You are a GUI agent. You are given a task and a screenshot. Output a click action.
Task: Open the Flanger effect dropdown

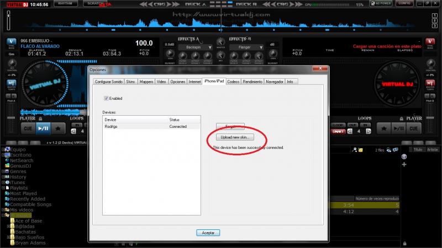[x=246, y=47]
